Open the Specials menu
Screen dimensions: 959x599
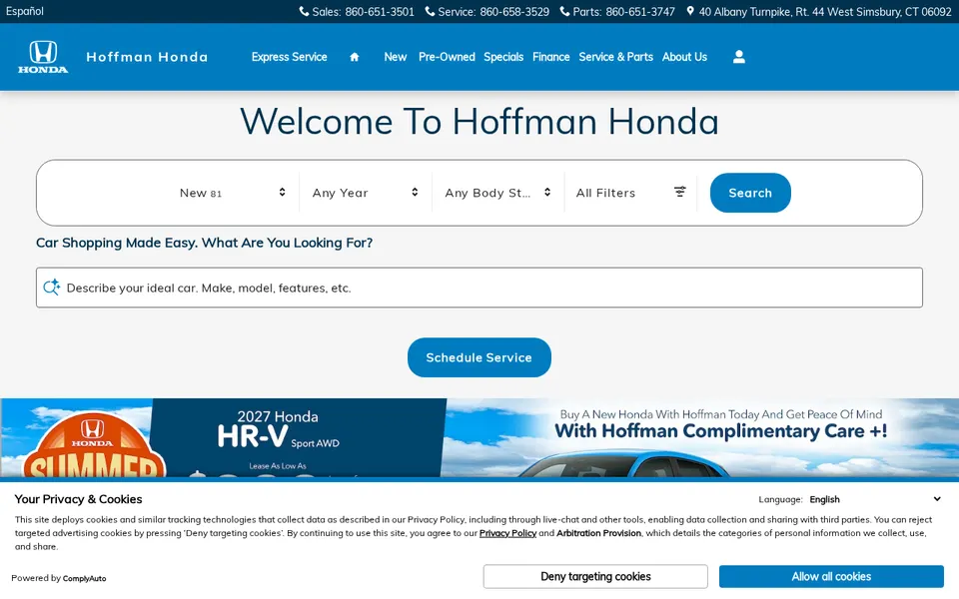coord(503,57)
